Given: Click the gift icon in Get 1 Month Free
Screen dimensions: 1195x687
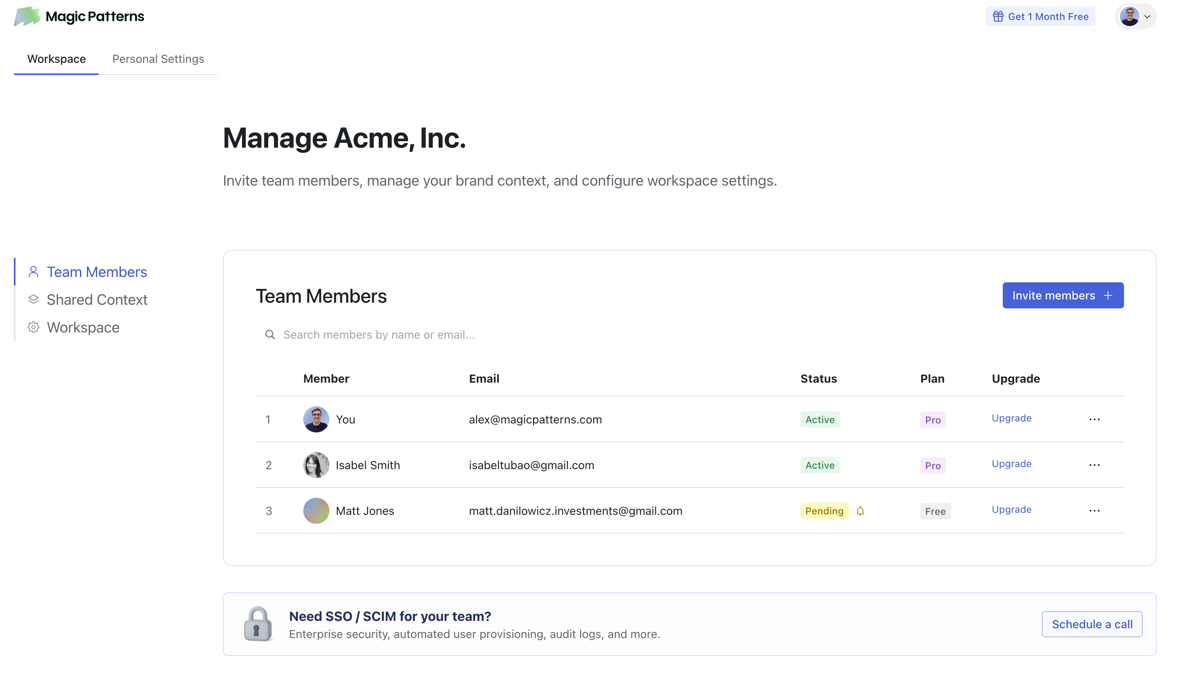Looking at the screenshot, I should point(998,16).
